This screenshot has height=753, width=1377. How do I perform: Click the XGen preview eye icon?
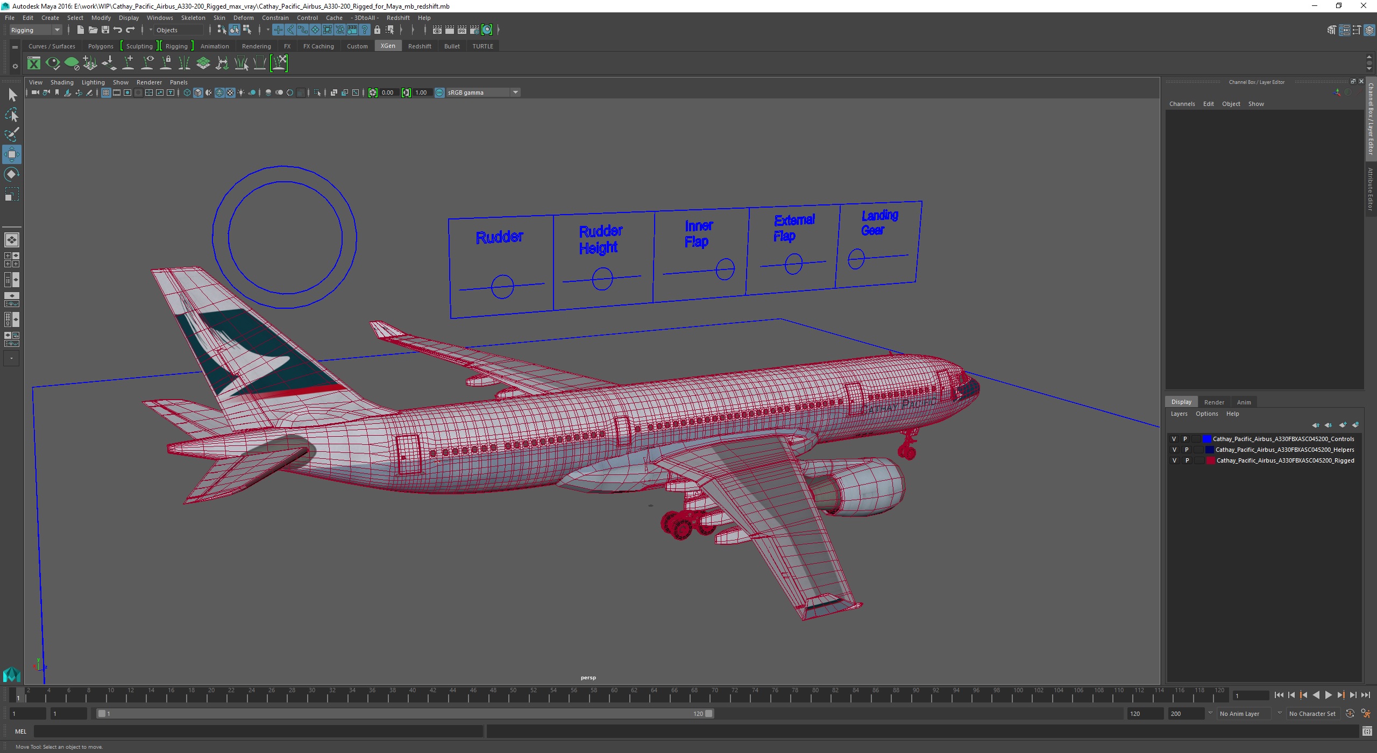click(53, 63)
